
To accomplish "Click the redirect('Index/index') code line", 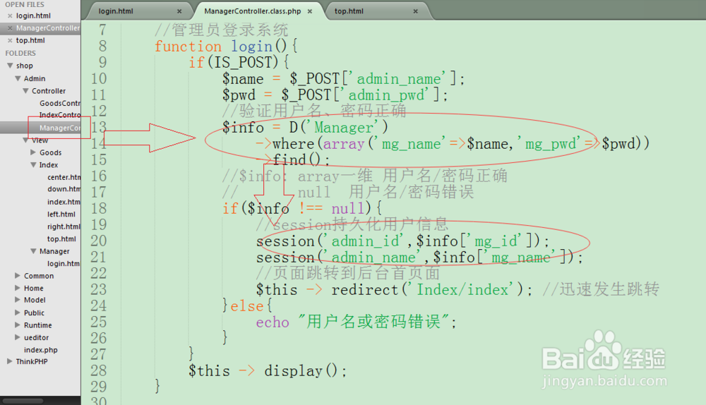I will [395, 289].
